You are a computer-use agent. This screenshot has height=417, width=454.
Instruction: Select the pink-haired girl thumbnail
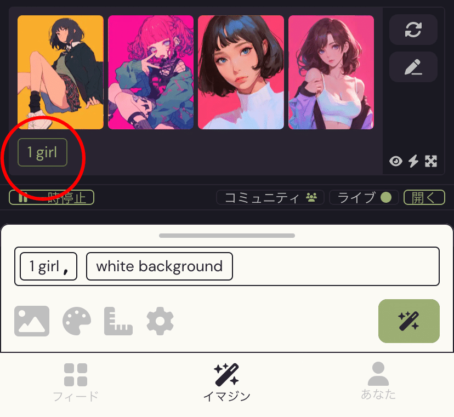[x=151, y=72]
